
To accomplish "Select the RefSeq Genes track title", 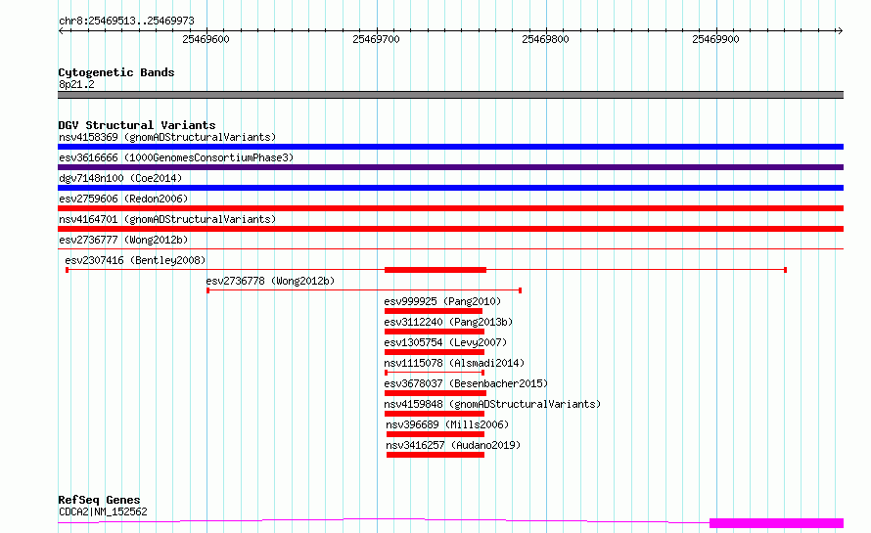I will [x=99, y=500].
